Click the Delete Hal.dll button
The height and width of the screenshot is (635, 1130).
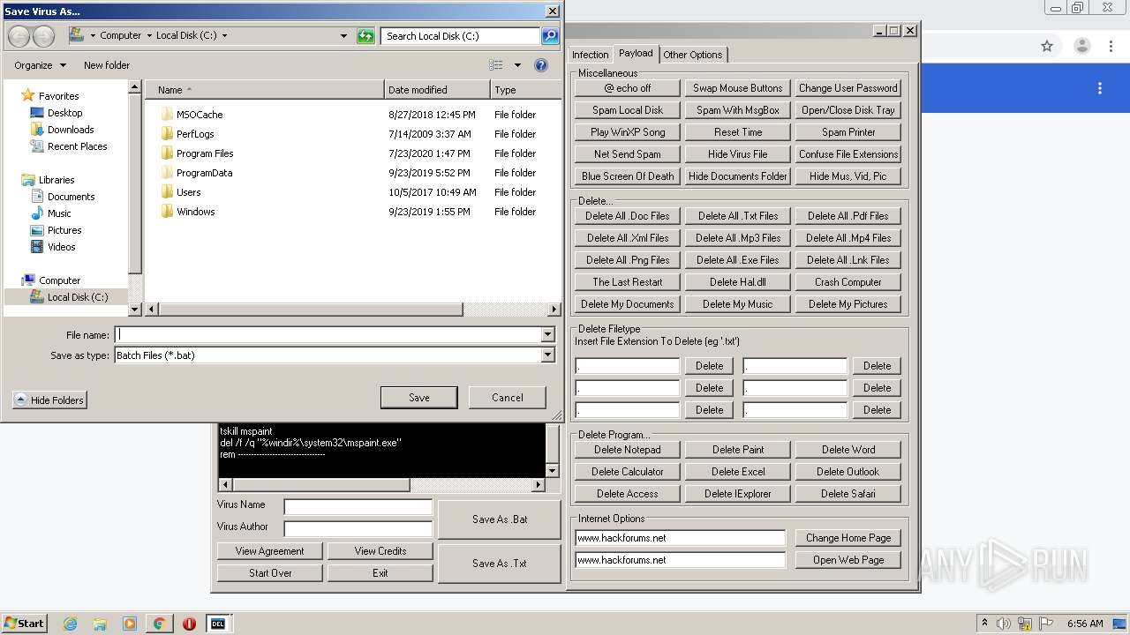point(738,282)
